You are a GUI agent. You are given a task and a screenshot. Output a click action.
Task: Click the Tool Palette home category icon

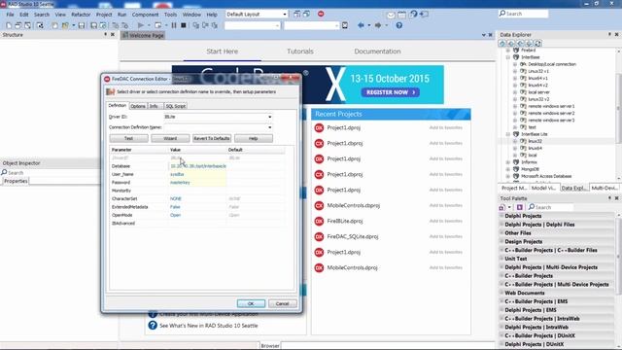[502, 207]
